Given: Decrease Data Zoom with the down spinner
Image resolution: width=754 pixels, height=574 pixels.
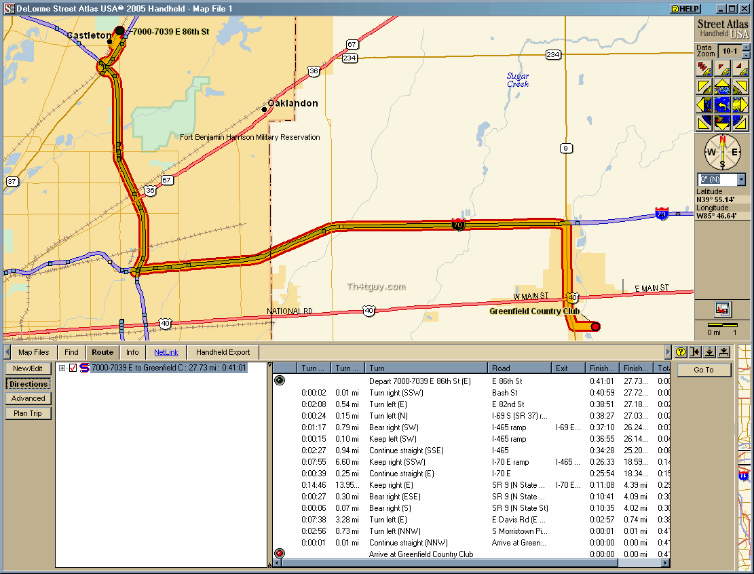Looking at the screenshot, I should click(746, 55).
